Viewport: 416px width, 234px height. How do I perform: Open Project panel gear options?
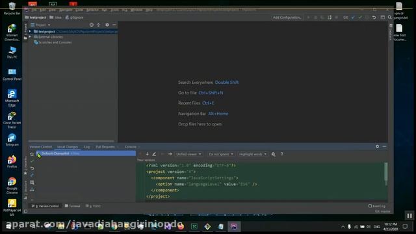107,25
